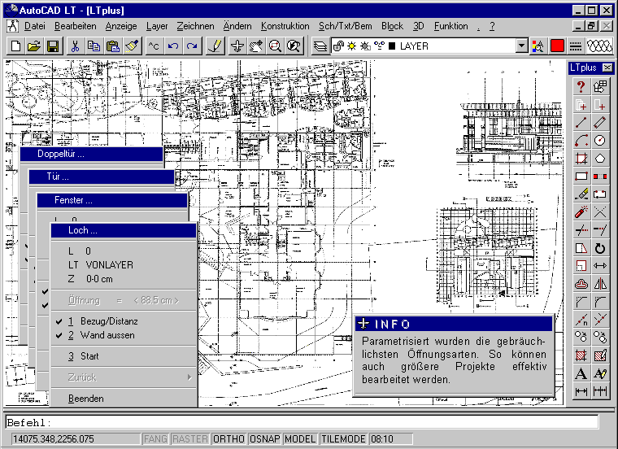Toggle MODEL space in status bar
Screen dimensions: 618x449
(x=300, y=438)
